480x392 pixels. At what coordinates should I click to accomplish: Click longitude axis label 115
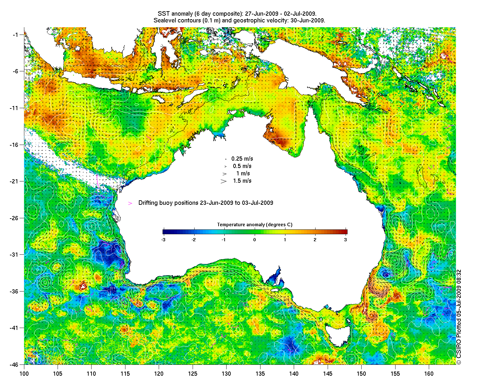click(x=125, y=374)
